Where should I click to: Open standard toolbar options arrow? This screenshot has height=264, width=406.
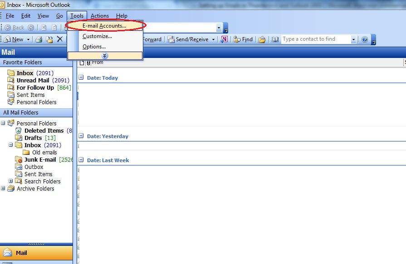373,39
